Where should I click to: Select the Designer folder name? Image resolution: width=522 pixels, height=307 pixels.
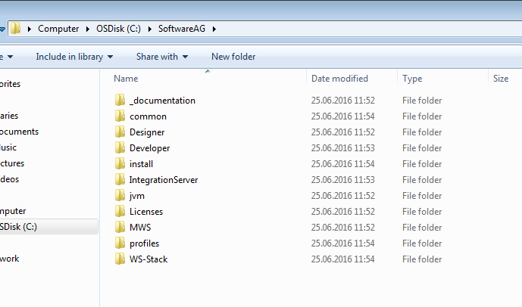pos(147,132)
